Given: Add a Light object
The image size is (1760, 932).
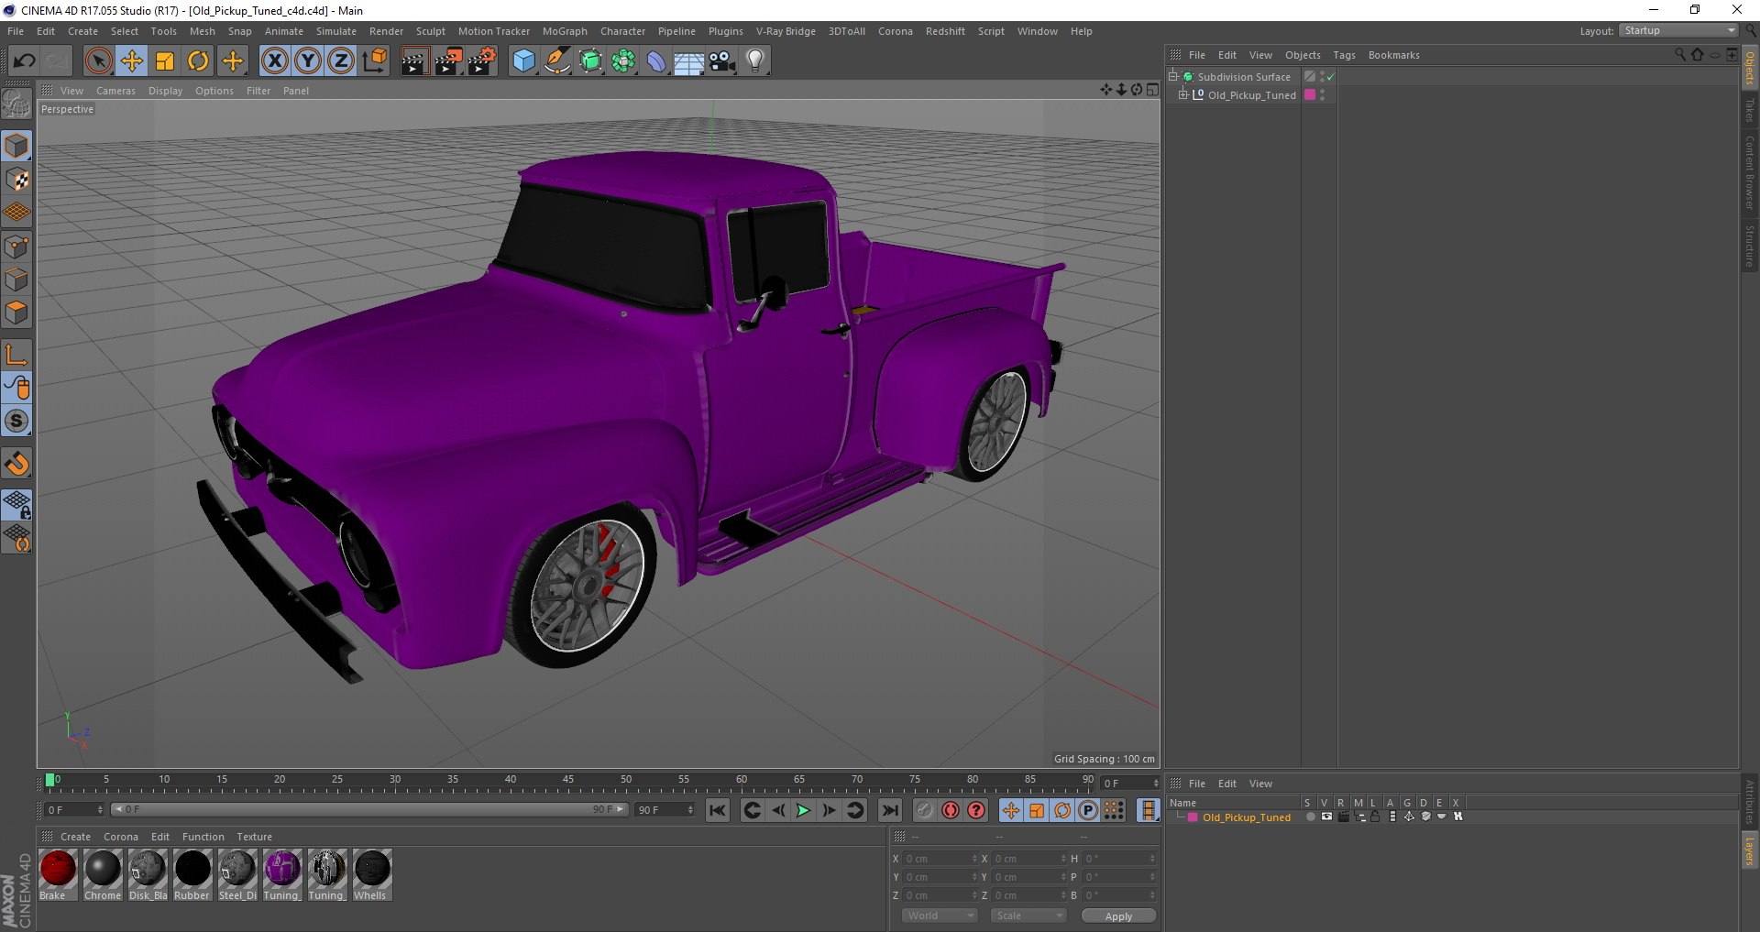Looking at the screenshot, I should point(755,61).
